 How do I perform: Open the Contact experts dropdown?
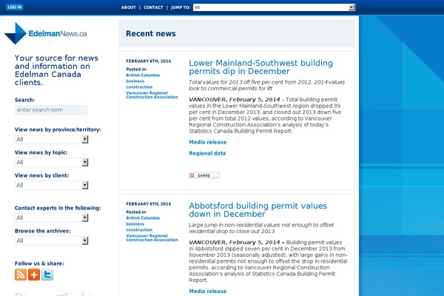point(51,218)
